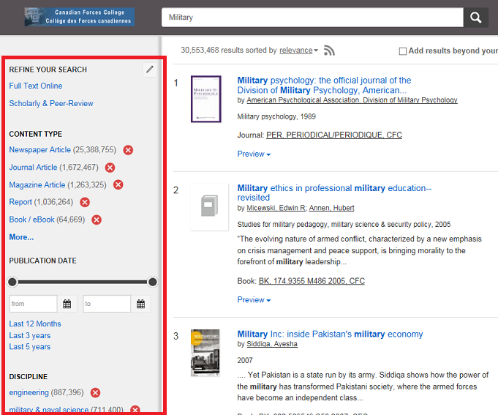Click Military psychology cover thumbnail
The image size is (498, 415).
coord(205,99)
